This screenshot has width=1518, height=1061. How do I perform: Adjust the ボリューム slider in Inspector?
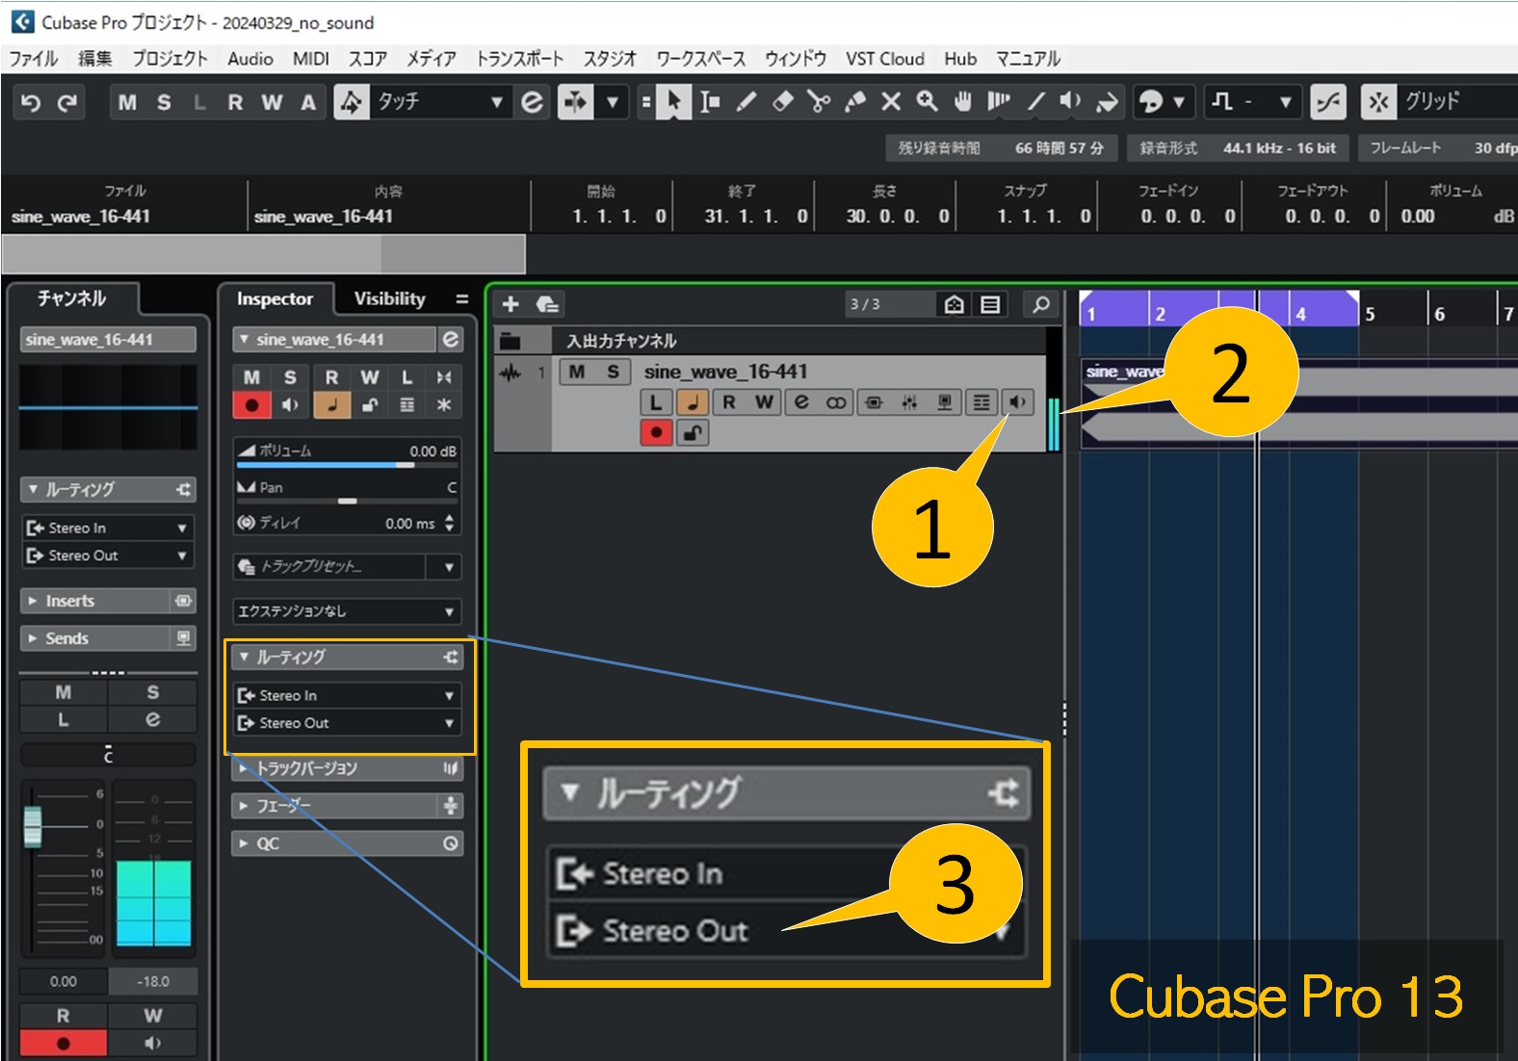click(x=347, y=465)
